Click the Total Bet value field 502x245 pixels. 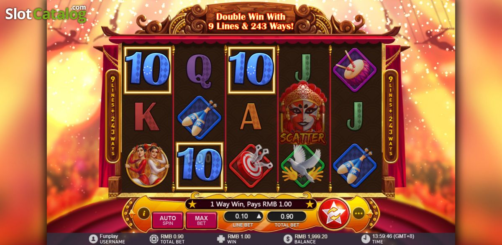click(286, 217)
